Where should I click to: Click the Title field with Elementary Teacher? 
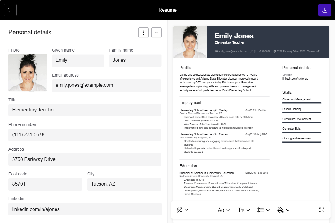click(x=85, y=110)
